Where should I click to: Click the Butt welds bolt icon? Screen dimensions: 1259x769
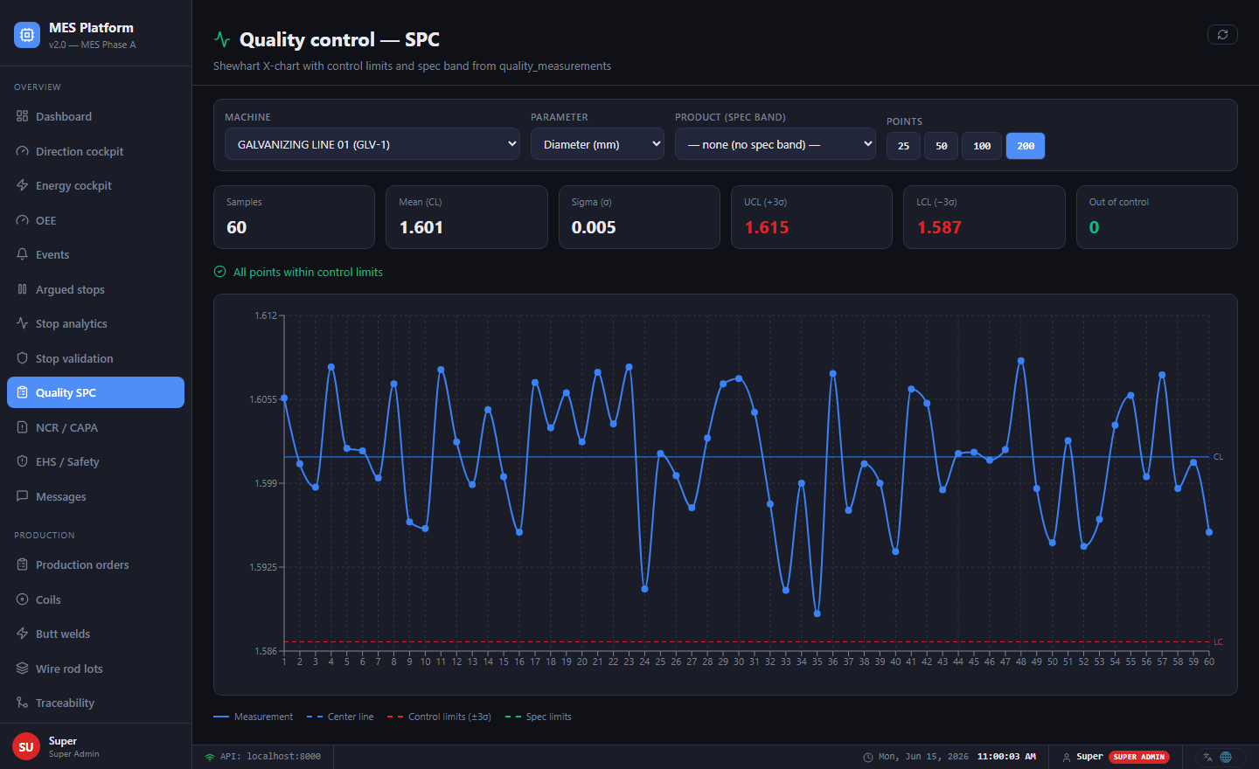click(x=22, y=634)
